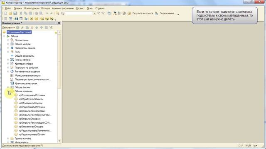Select the Общие реквизиты tree item
The image size is (266, 149).
[25, 56]
